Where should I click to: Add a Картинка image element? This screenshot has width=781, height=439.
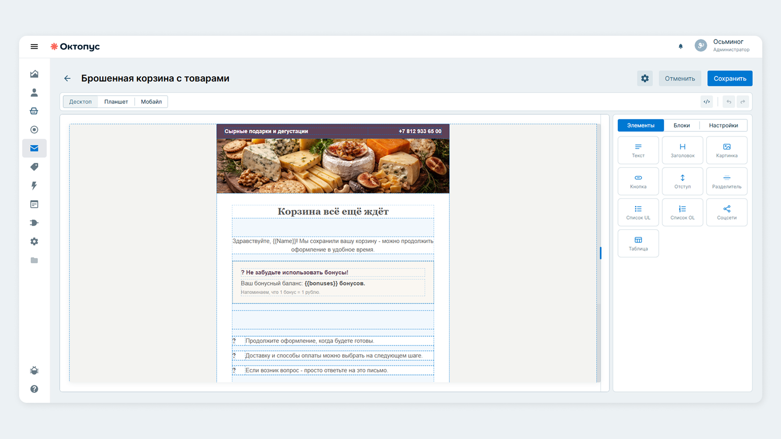(x=726, y=150)
